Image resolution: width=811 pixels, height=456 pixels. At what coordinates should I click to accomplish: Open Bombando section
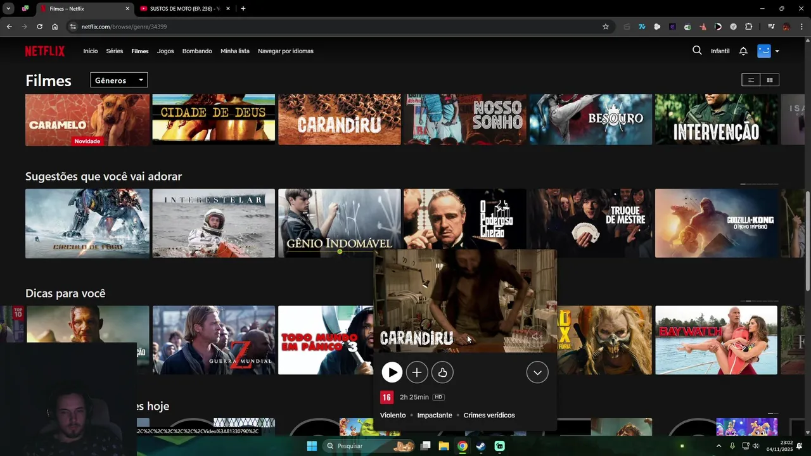point(197,51)
